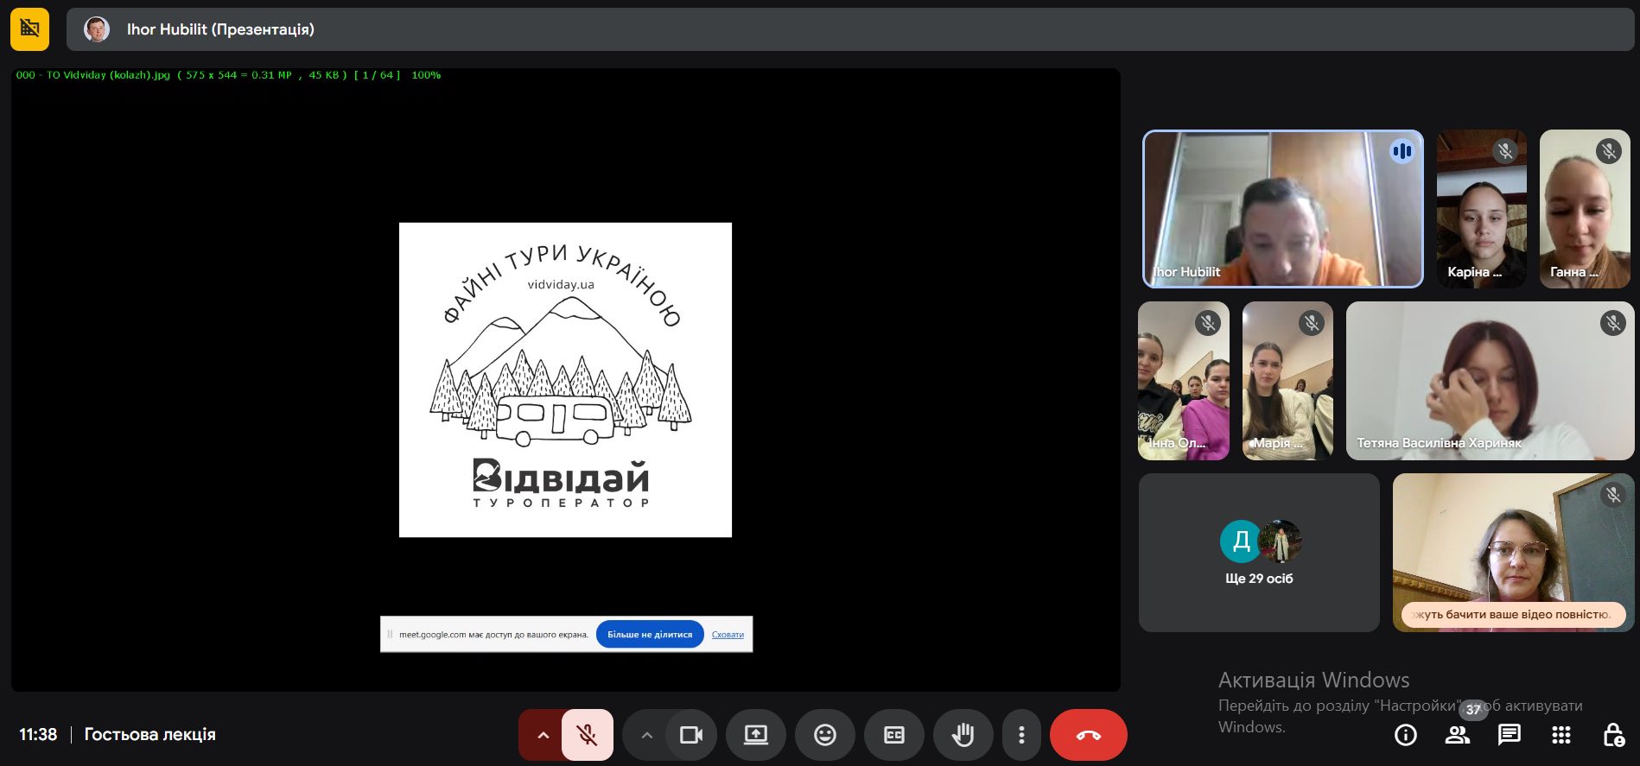
Task: Show the participants panel icon
Action: 1458,735
